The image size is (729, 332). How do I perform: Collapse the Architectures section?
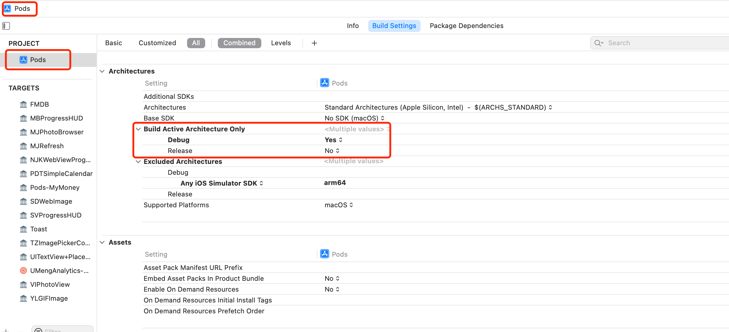click(x=102, y=71)
